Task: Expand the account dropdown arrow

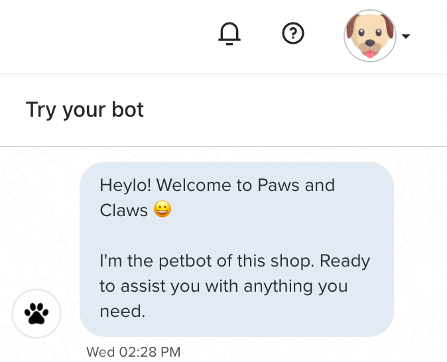Action: pos(406,36)
